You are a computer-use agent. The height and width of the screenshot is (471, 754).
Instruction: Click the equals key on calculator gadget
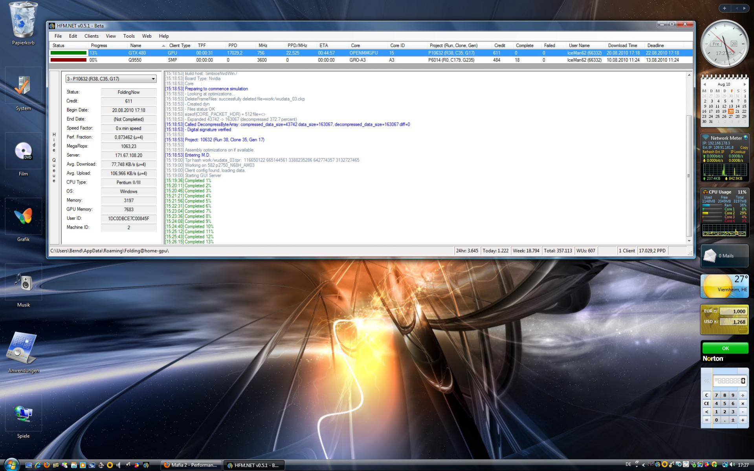click(x=706, y=420)
